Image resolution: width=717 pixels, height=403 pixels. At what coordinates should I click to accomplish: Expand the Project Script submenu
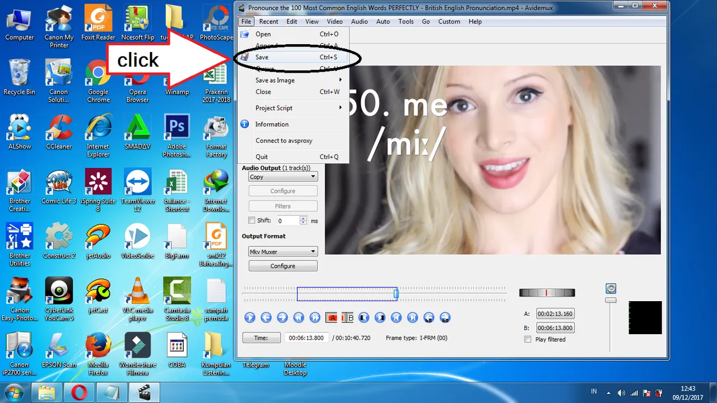[x=294, y=108]
